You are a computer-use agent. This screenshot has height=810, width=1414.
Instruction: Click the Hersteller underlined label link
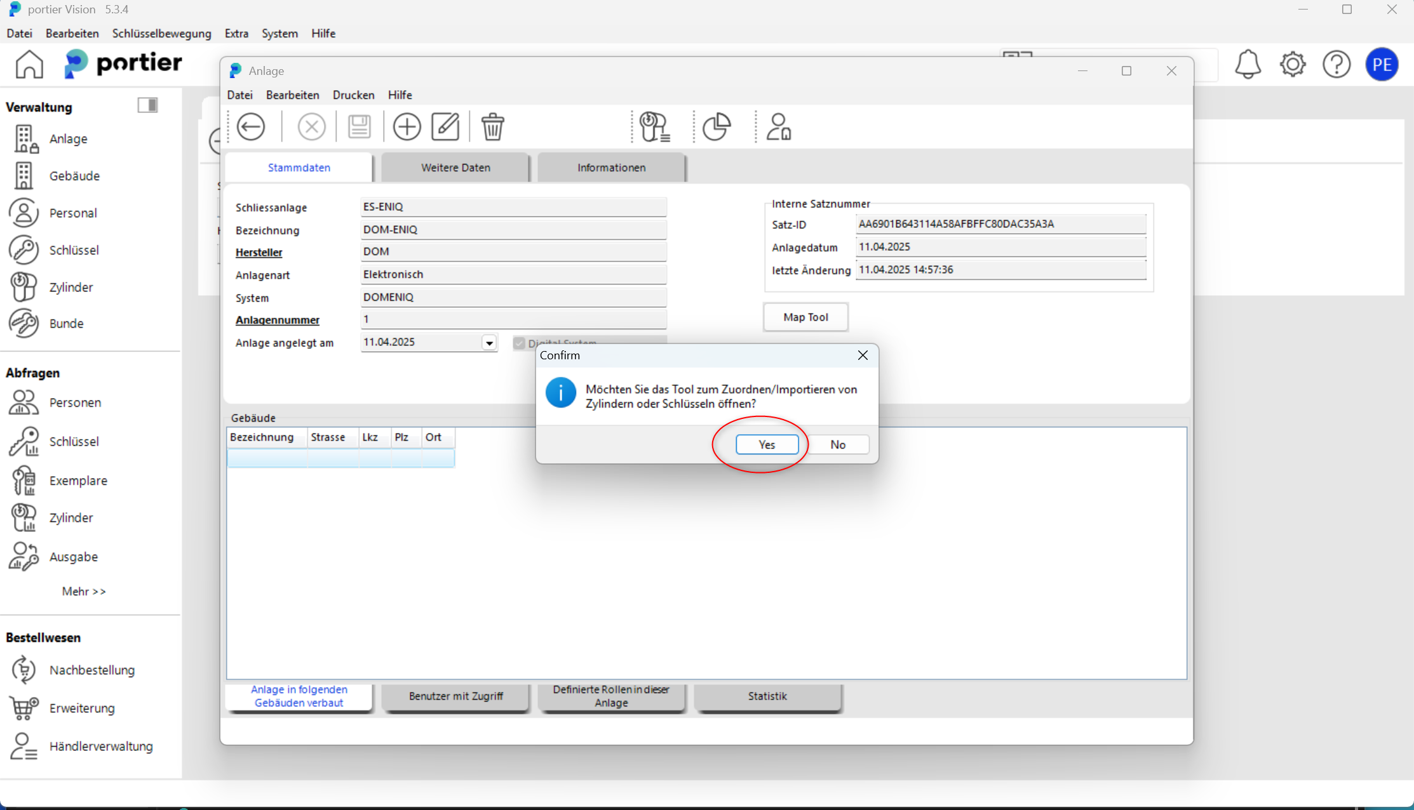click(x=259, y=252)
